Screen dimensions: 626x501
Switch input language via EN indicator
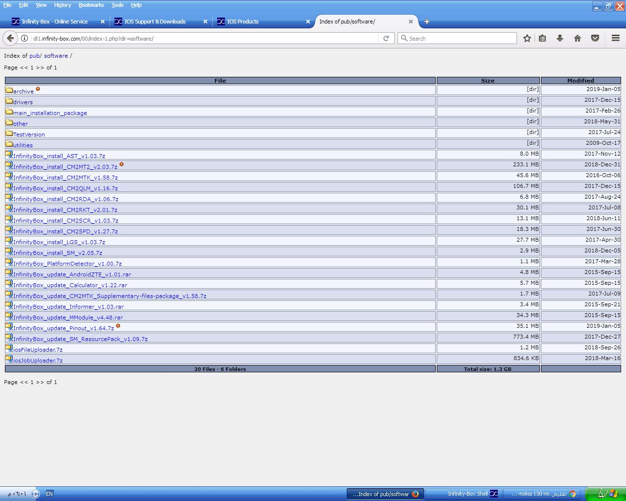click(x=49, y=494)
